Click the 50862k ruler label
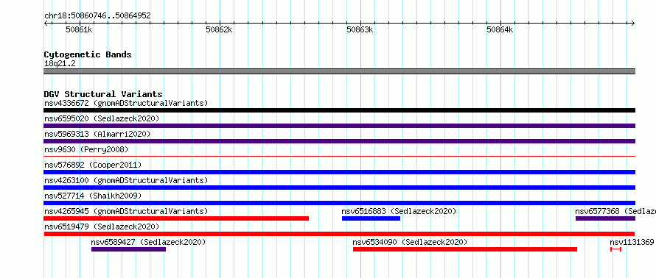The height and width of the screenshot is (278, 656). 219,29
